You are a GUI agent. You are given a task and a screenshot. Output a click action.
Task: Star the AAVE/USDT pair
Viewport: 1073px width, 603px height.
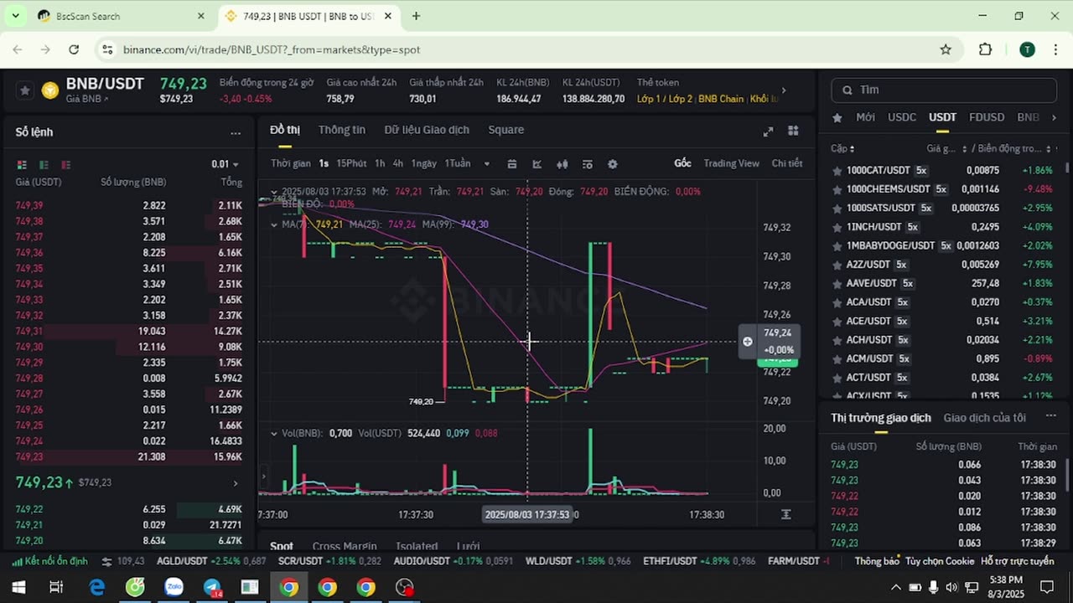pos(837,283)
